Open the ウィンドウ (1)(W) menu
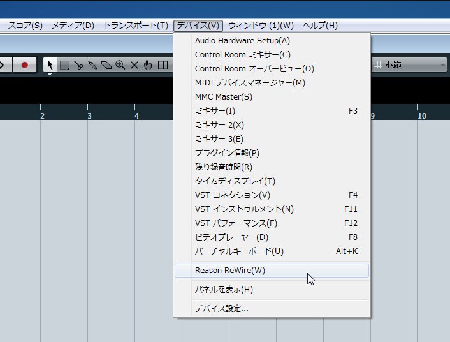Screen dimensions: 450x342 [261, 26]
